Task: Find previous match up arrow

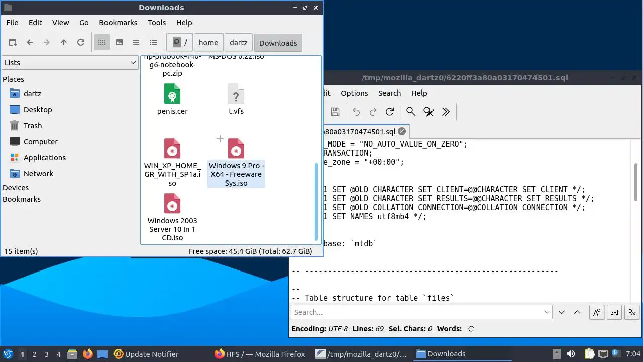Action: [x=577, y=312]
